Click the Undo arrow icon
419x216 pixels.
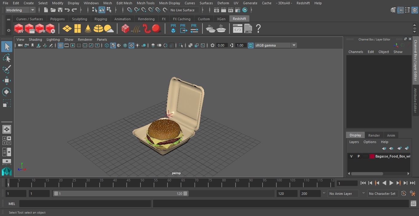67,10
